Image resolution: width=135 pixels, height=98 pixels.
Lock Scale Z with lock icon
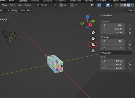click(129, 68)
